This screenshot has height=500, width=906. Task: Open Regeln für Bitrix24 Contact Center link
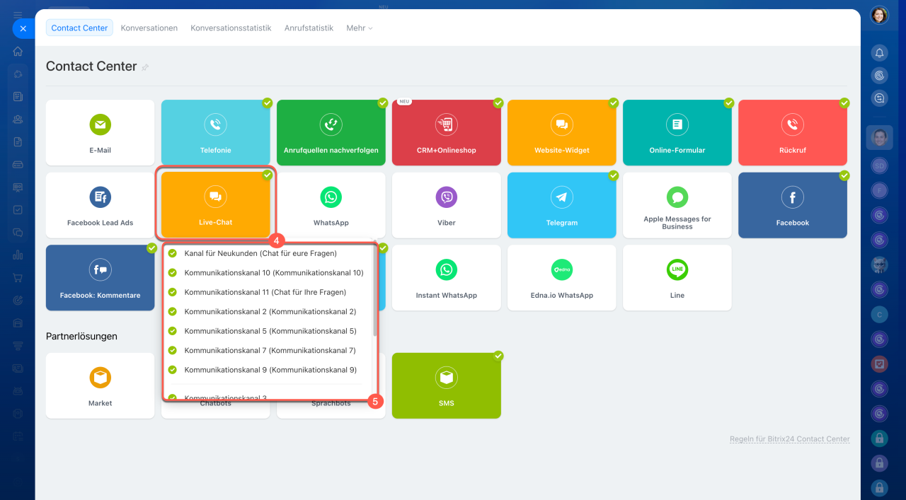tap(790, 439)
